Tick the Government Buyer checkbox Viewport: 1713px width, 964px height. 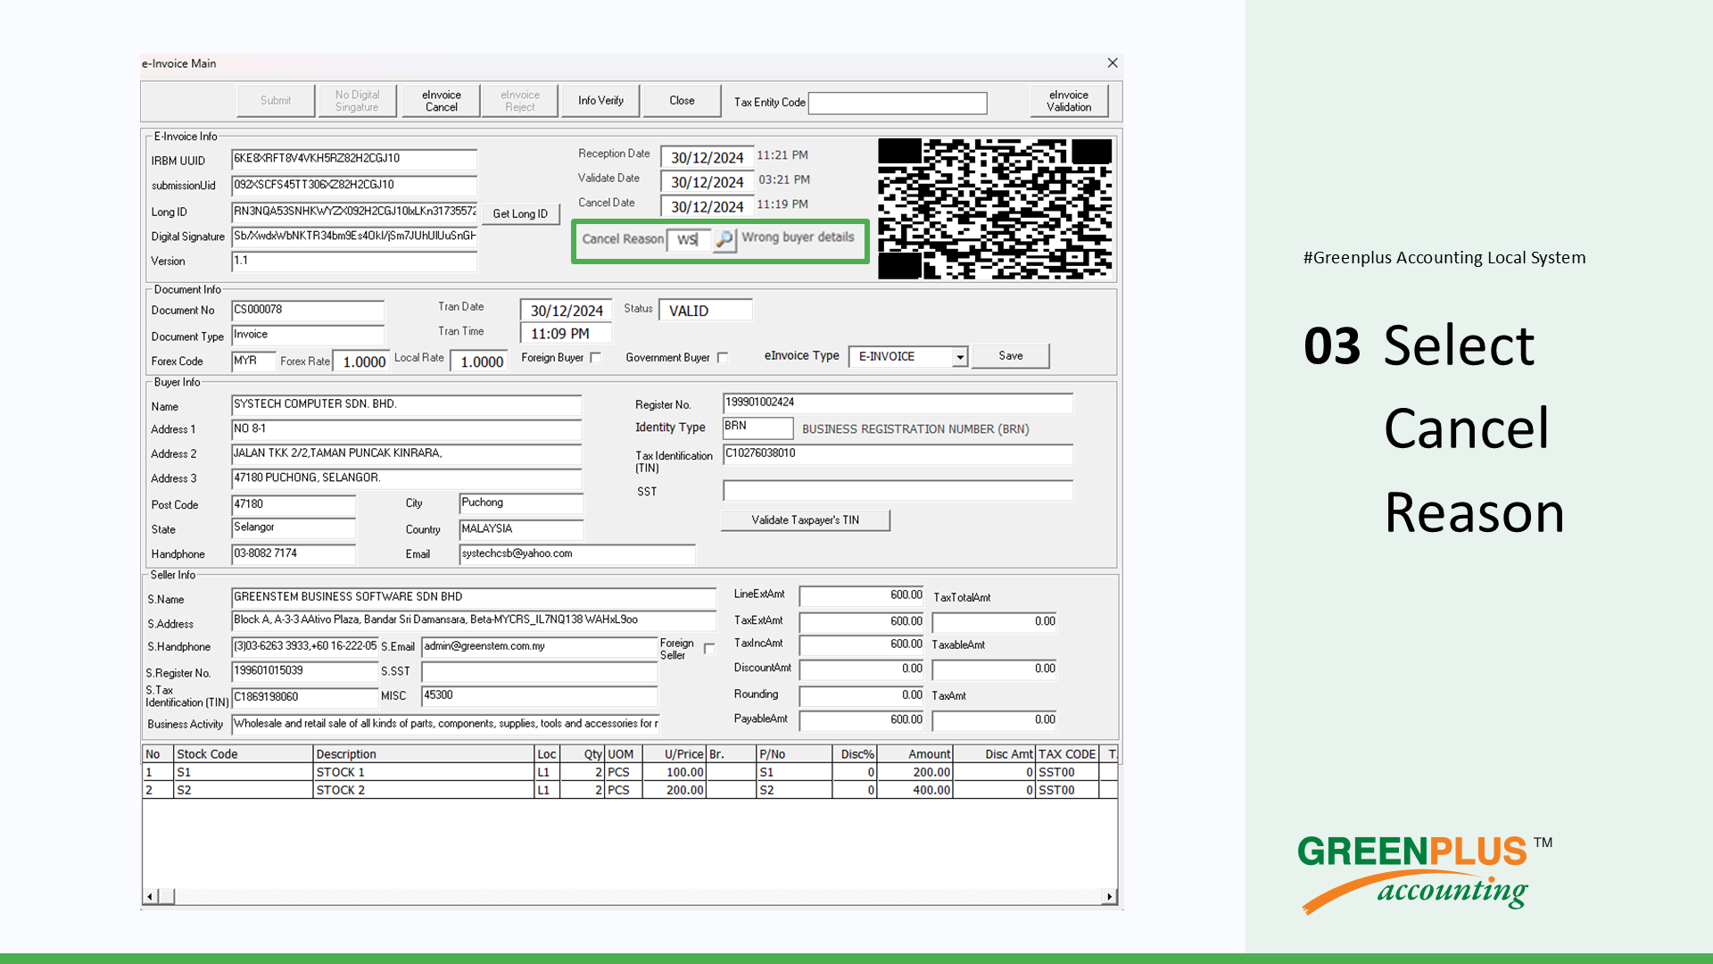tap(723, 357)
